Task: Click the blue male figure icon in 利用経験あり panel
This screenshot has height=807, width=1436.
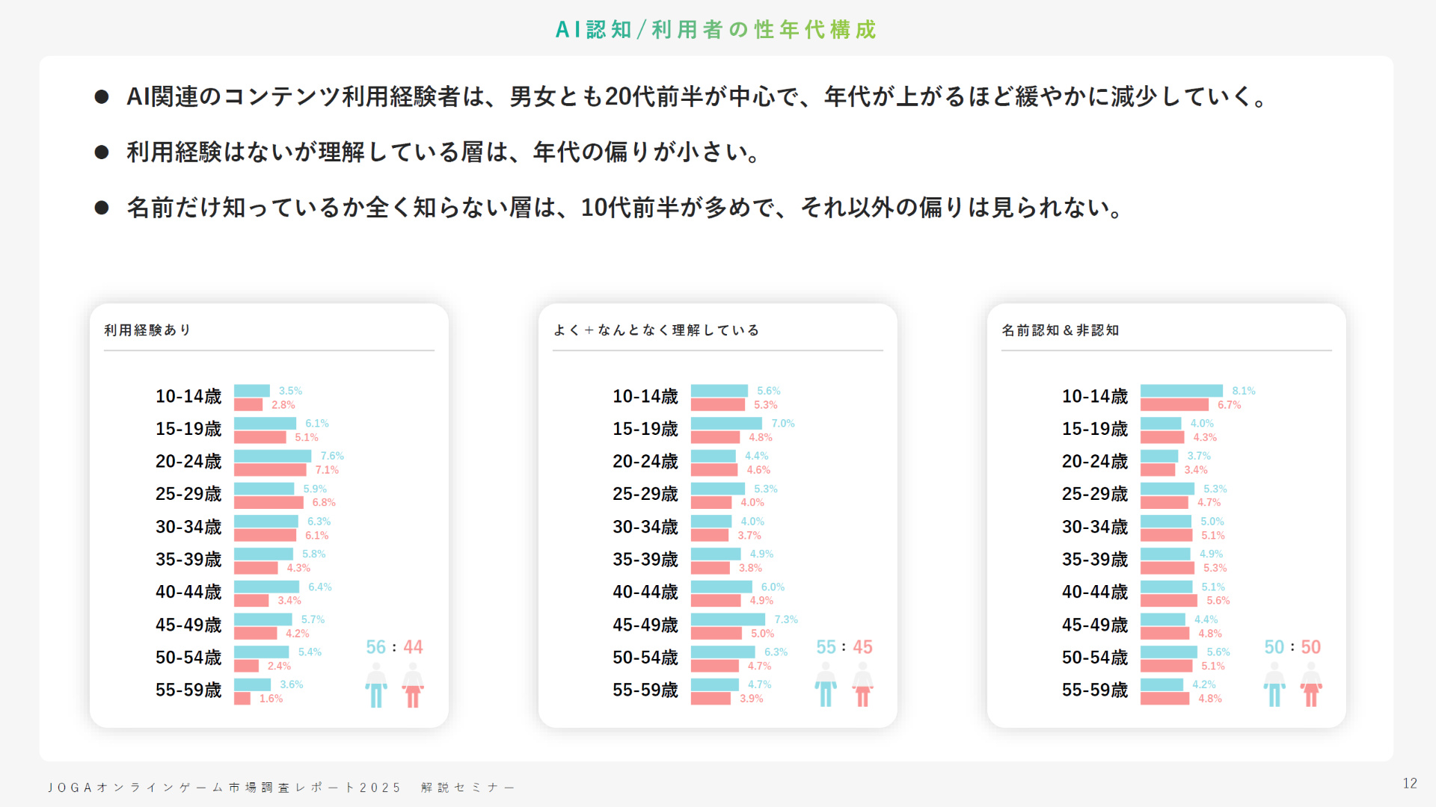Action: [376, 685]
